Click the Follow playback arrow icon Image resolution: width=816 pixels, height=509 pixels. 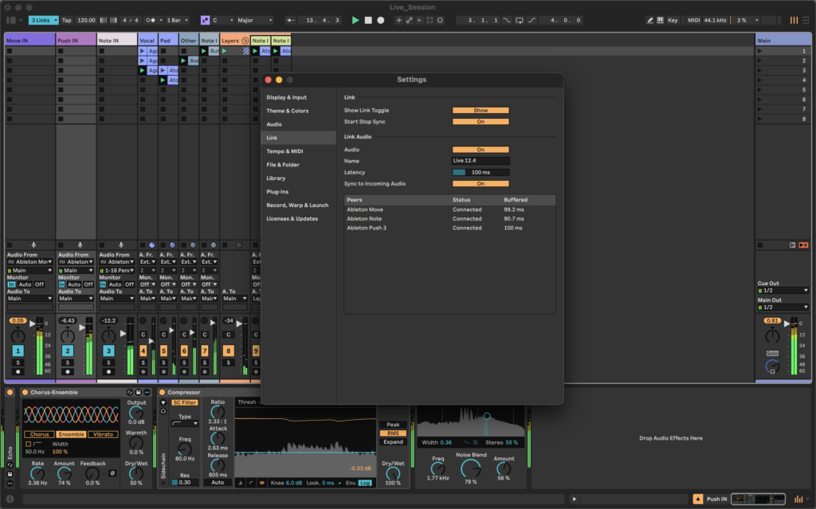[x=290, y=20]
